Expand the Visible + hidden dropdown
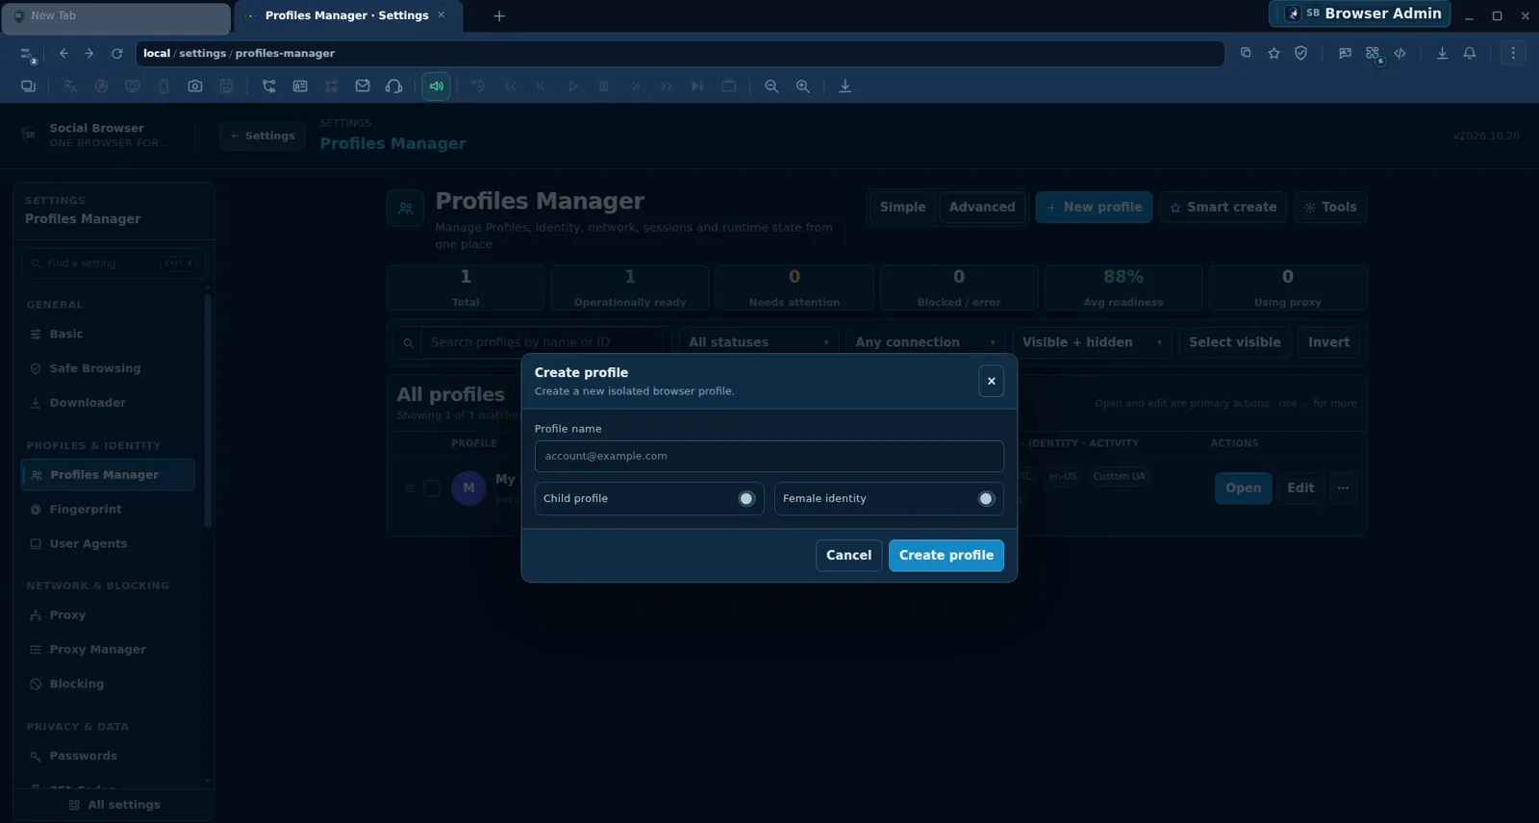The image size is (1539, 823). (1092, 342)
